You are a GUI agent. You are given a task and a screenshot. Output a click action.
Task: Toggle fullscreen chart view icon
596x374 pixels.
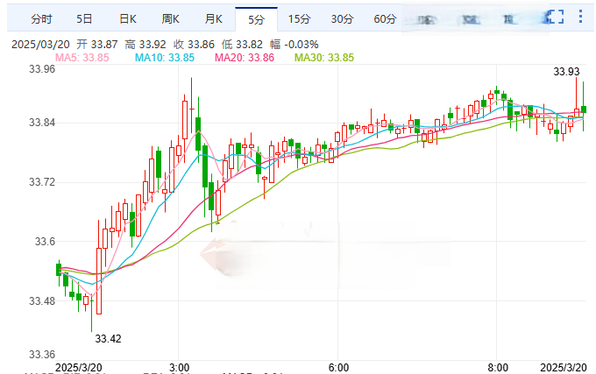[556, 17]
